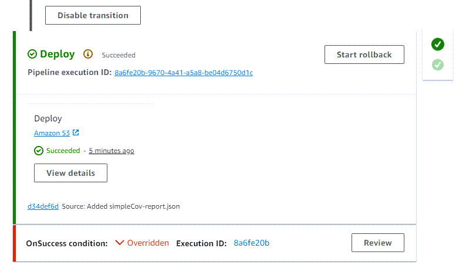The height and width of the screenshot is (272, 456).
Task: Select the light green check in stage navigator
Action: [437, 64]
